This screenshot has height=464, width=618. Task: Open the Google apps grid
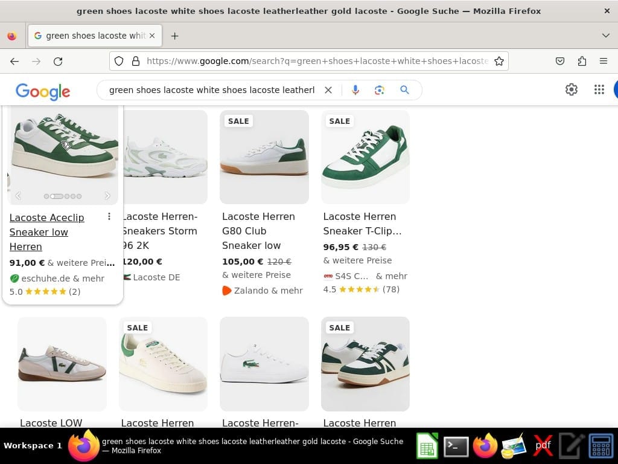coord(599,89)
